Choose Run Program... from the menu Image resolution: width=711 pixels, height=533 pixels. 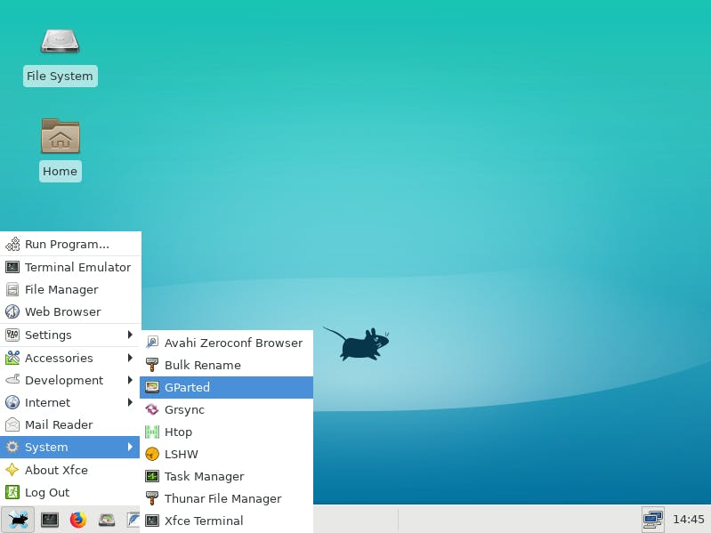(70, 245)
